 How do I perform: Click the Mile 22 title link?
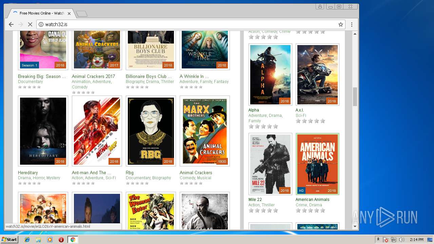point(255,200)
